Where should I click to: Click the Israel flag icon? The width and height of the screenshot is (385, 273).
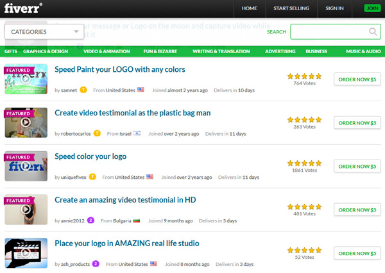coord(137,133)
